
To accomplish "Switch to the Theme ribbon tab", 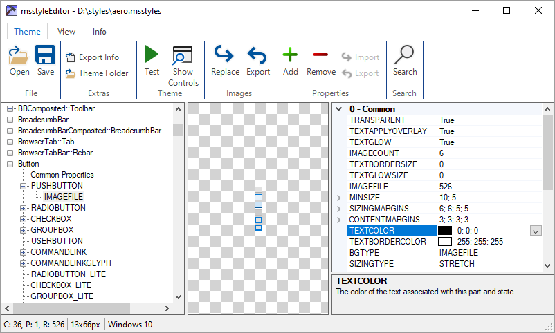I will [27, 32].
